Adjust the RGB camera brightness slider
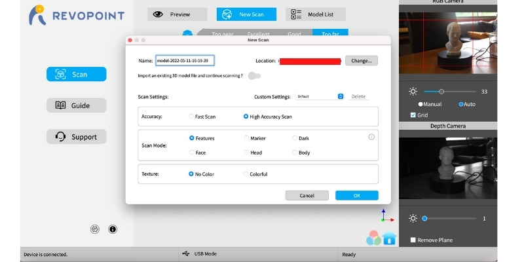524x262 pixels. pos(450,92)
